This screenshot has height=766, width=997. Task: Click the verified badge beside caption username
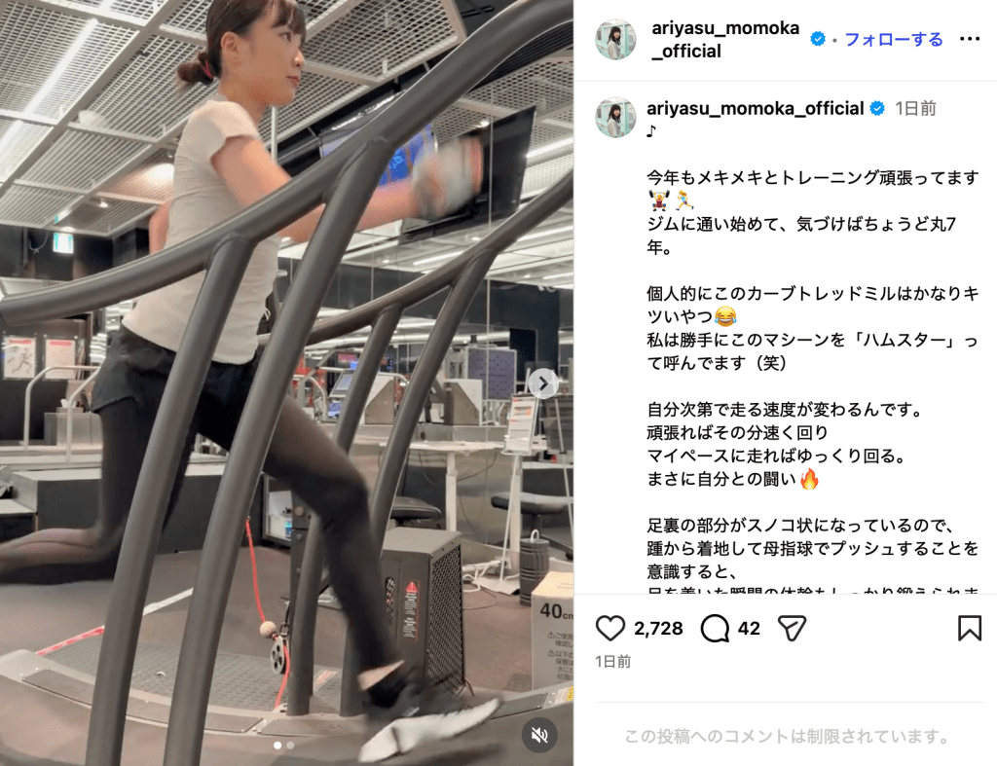pyautogui.click(x=877, y=109)
